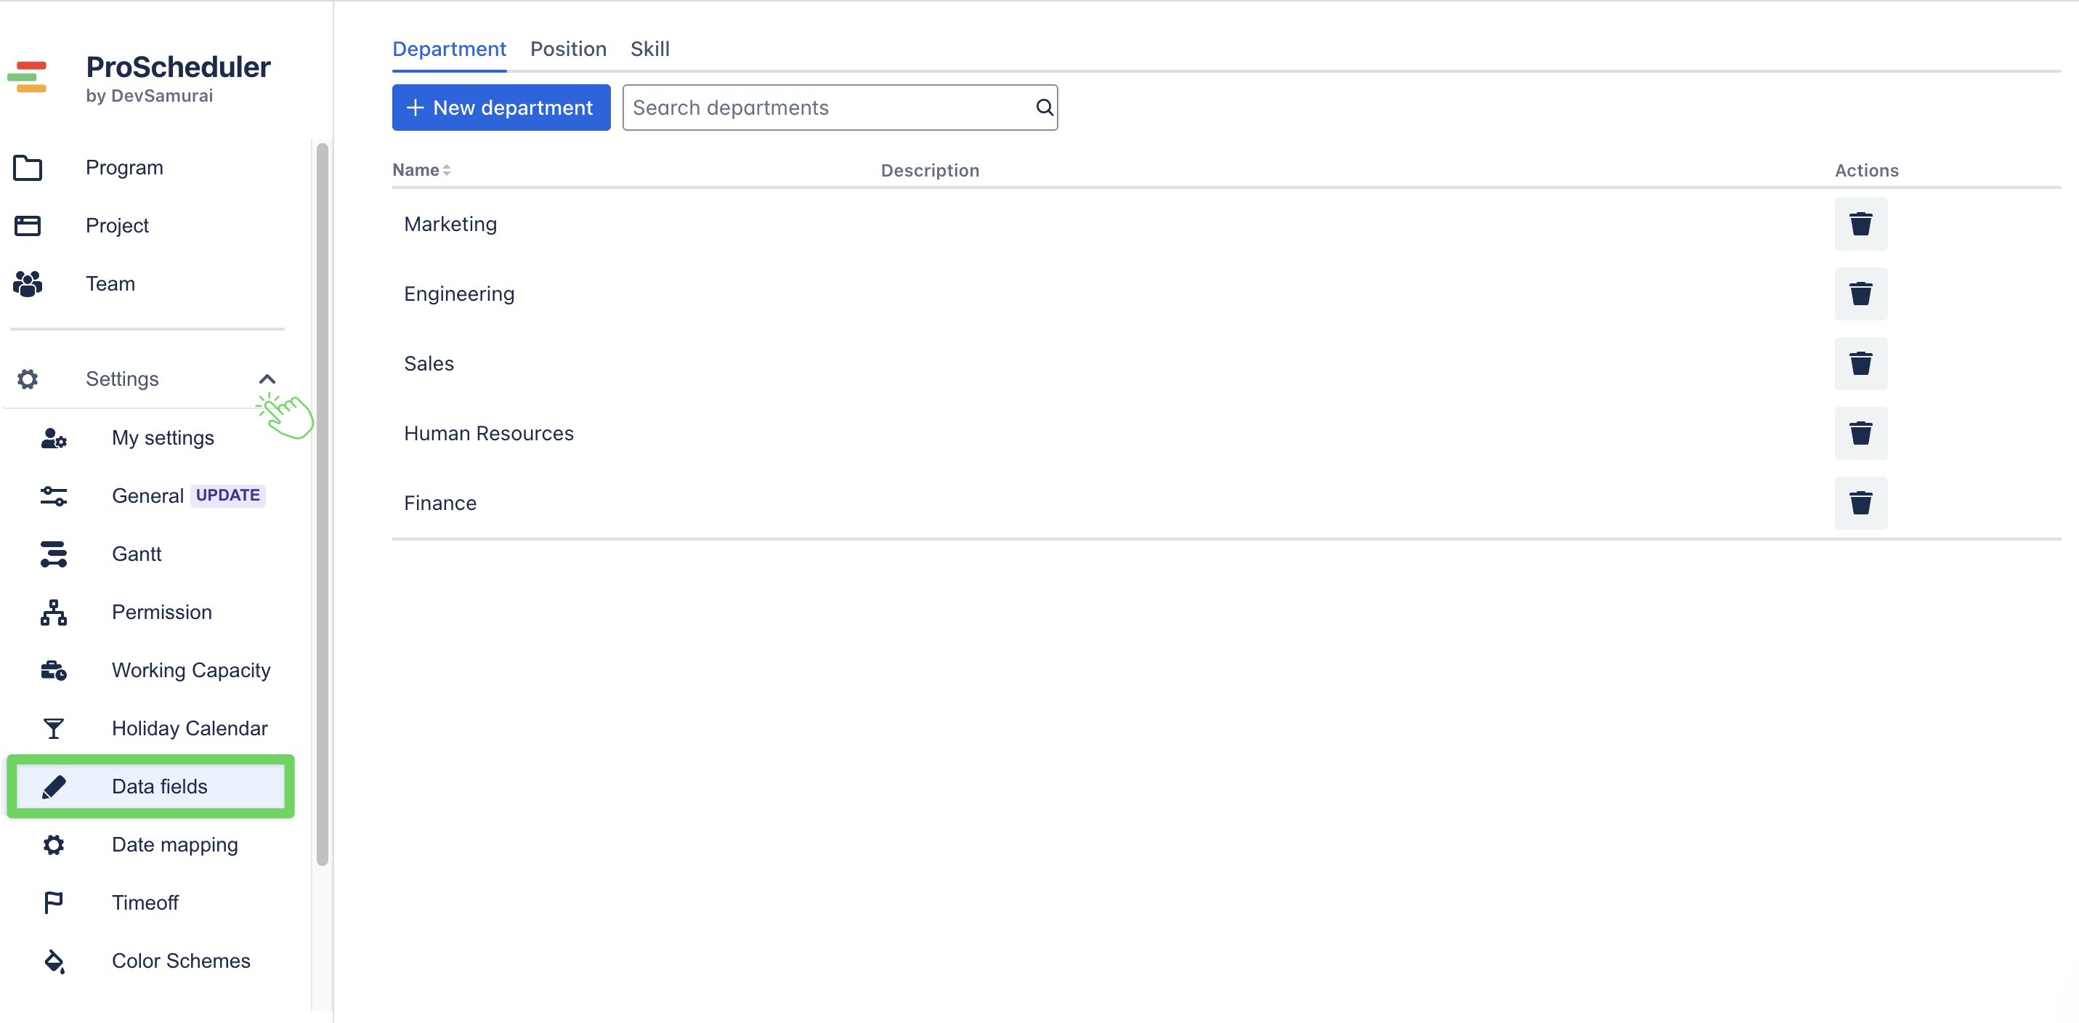Click the My settings user-gear icon
2079x1023 pixels.
(x=53, y=437)
